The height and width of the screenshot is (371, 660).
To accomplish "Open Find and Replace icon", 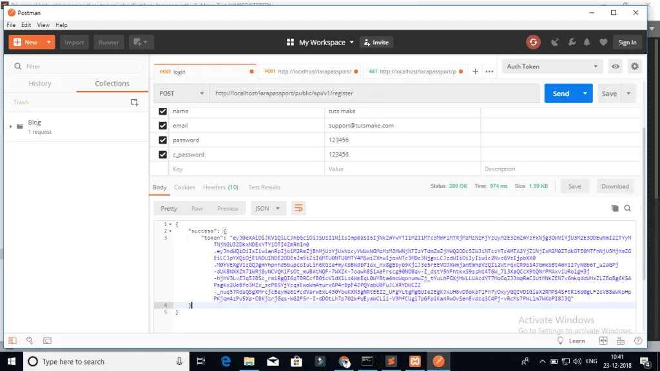I will point(30,340).
